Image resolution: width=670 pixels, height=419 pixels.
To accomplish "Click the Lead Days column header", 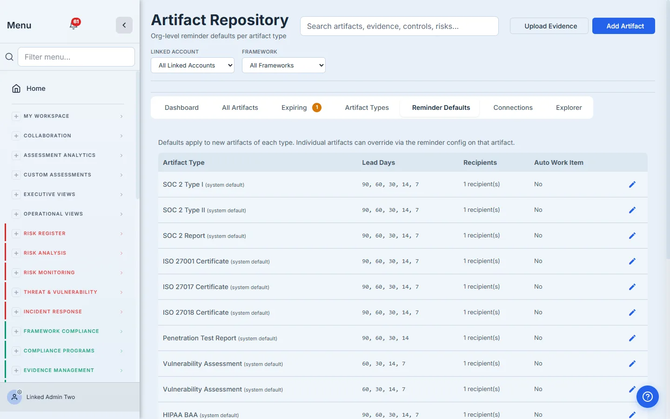I will click(379, 162).
